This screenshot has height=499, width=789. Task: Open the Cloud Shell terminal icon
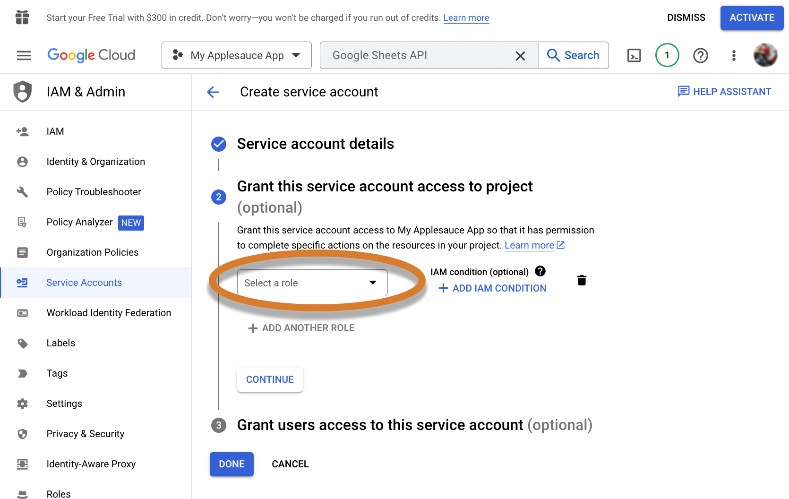click(634, 56)
